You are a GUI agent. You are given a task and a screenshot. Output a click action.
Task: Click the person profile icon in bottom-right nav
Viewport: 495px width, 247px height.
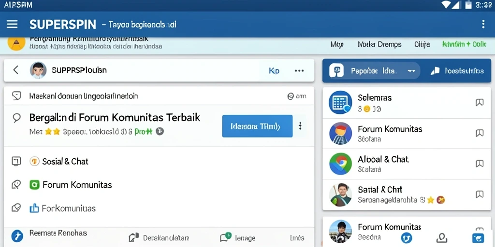click(442, 238)
